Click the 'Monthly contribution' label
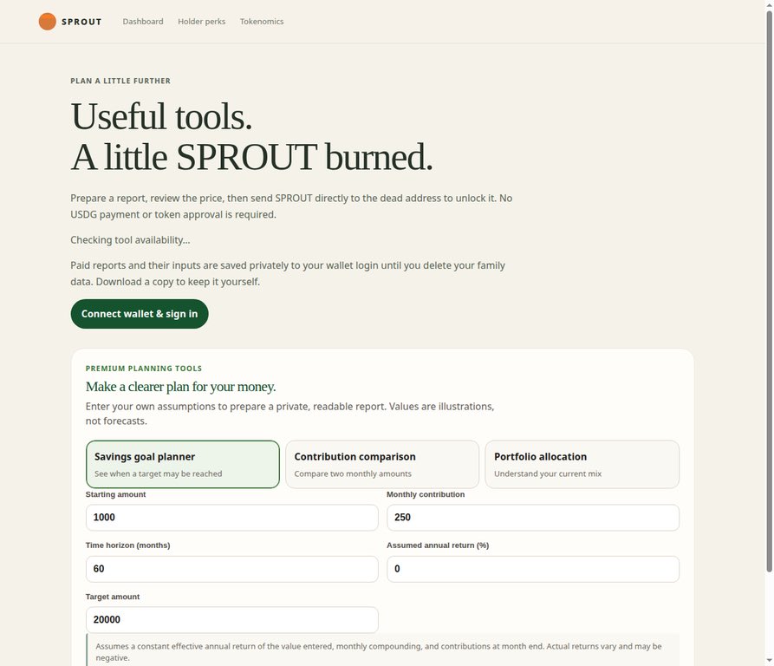Image resolution: width=774 pixels, height=666 pixels. pyautogui.click(x=426, y=494)
